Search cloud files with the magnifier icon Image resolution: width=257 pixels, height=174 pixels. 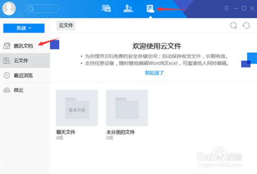point(234,26)
